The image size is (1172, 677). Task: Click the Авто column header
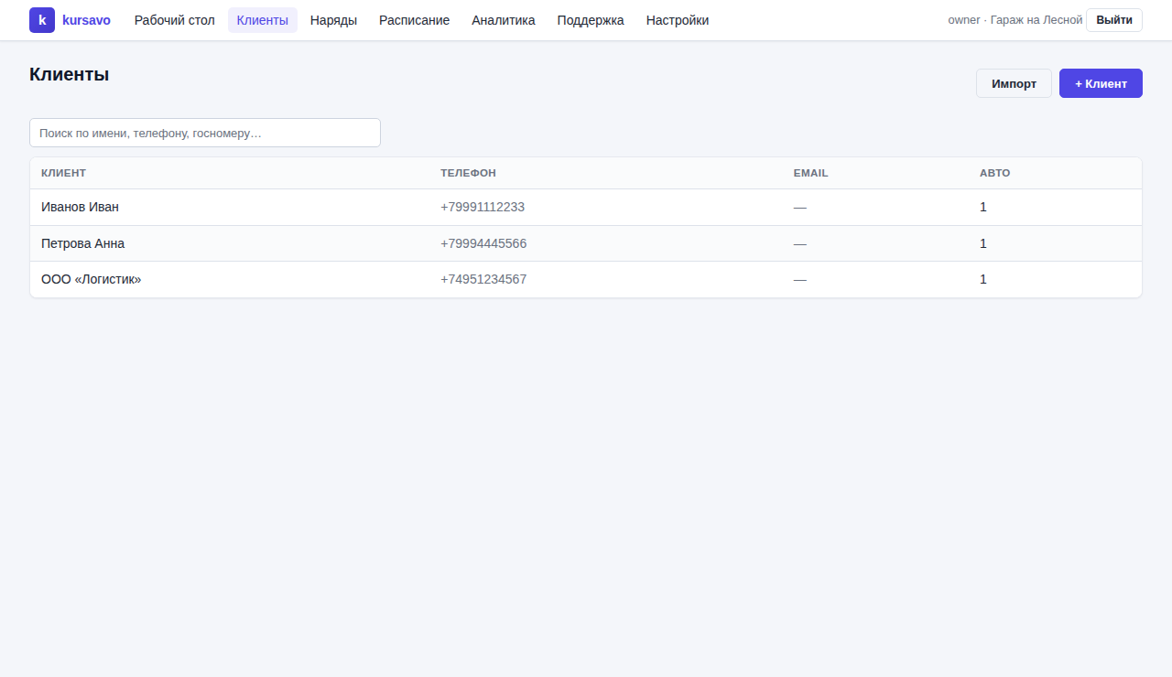pyautogui.click(x=995, y=173)
